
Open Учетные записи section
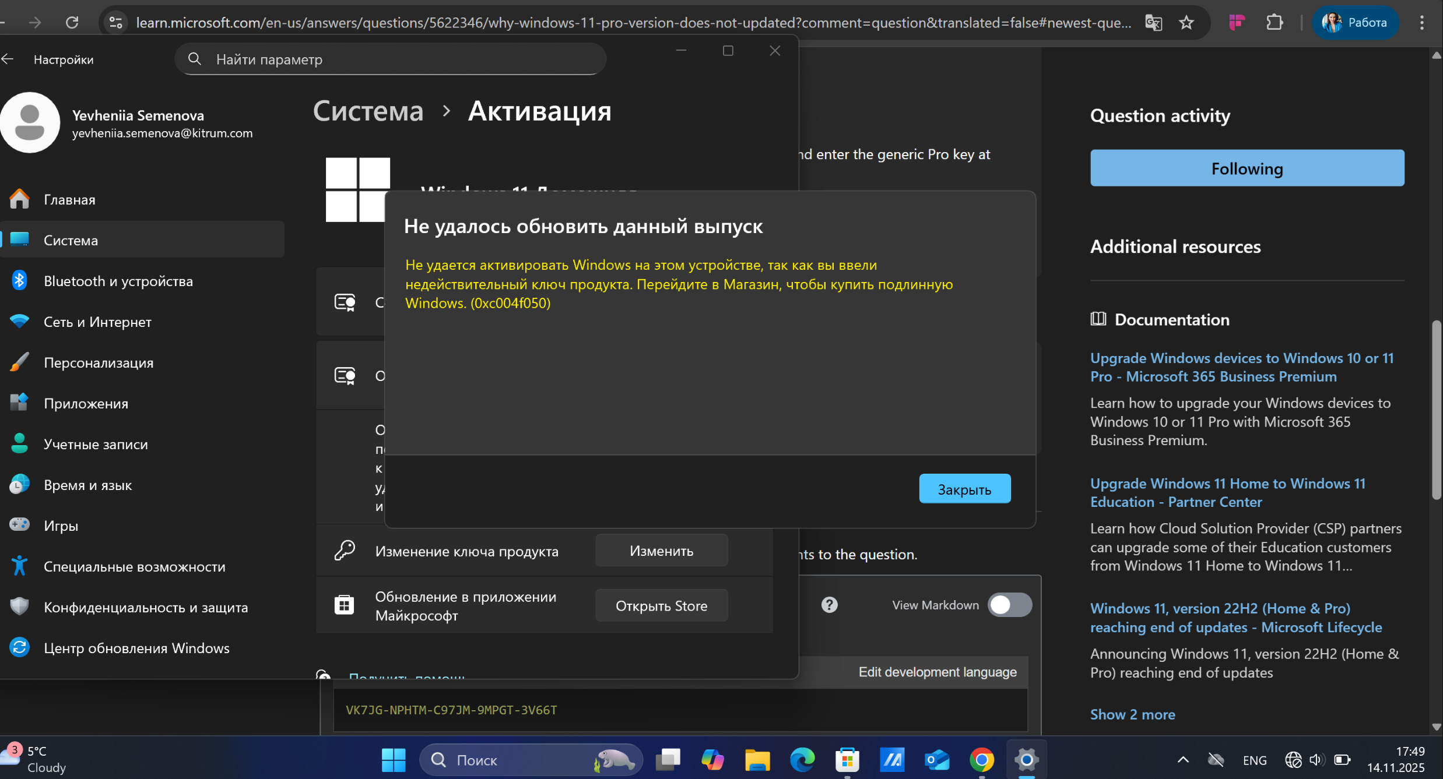(142, 444)
